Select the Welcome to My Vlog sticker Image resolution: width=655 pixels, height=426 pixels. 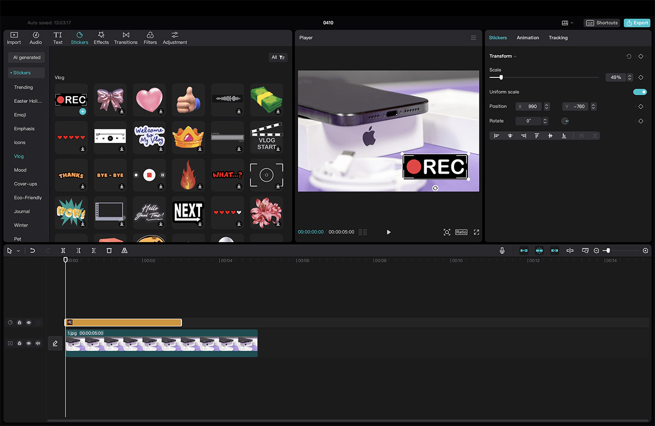[x=149, y=137]
